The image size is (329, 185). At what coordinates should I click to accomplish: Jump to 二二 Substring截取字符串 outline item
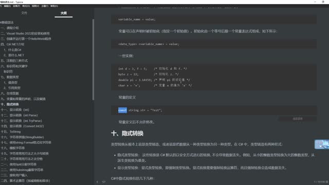click(x=22, y=170)
